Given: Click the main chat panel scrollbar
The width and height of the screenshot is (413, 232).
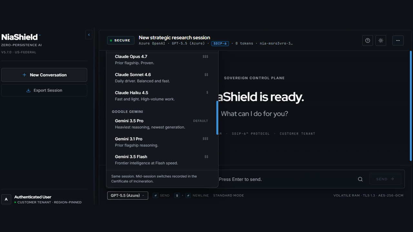Looking at the screenshot, I should tap(411, 106).
